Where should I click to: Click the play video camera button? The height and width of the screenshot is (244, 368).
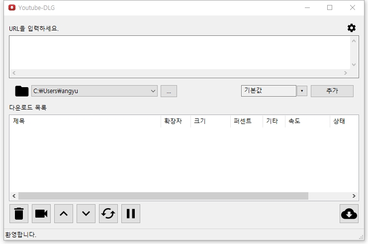coord(41,214)
